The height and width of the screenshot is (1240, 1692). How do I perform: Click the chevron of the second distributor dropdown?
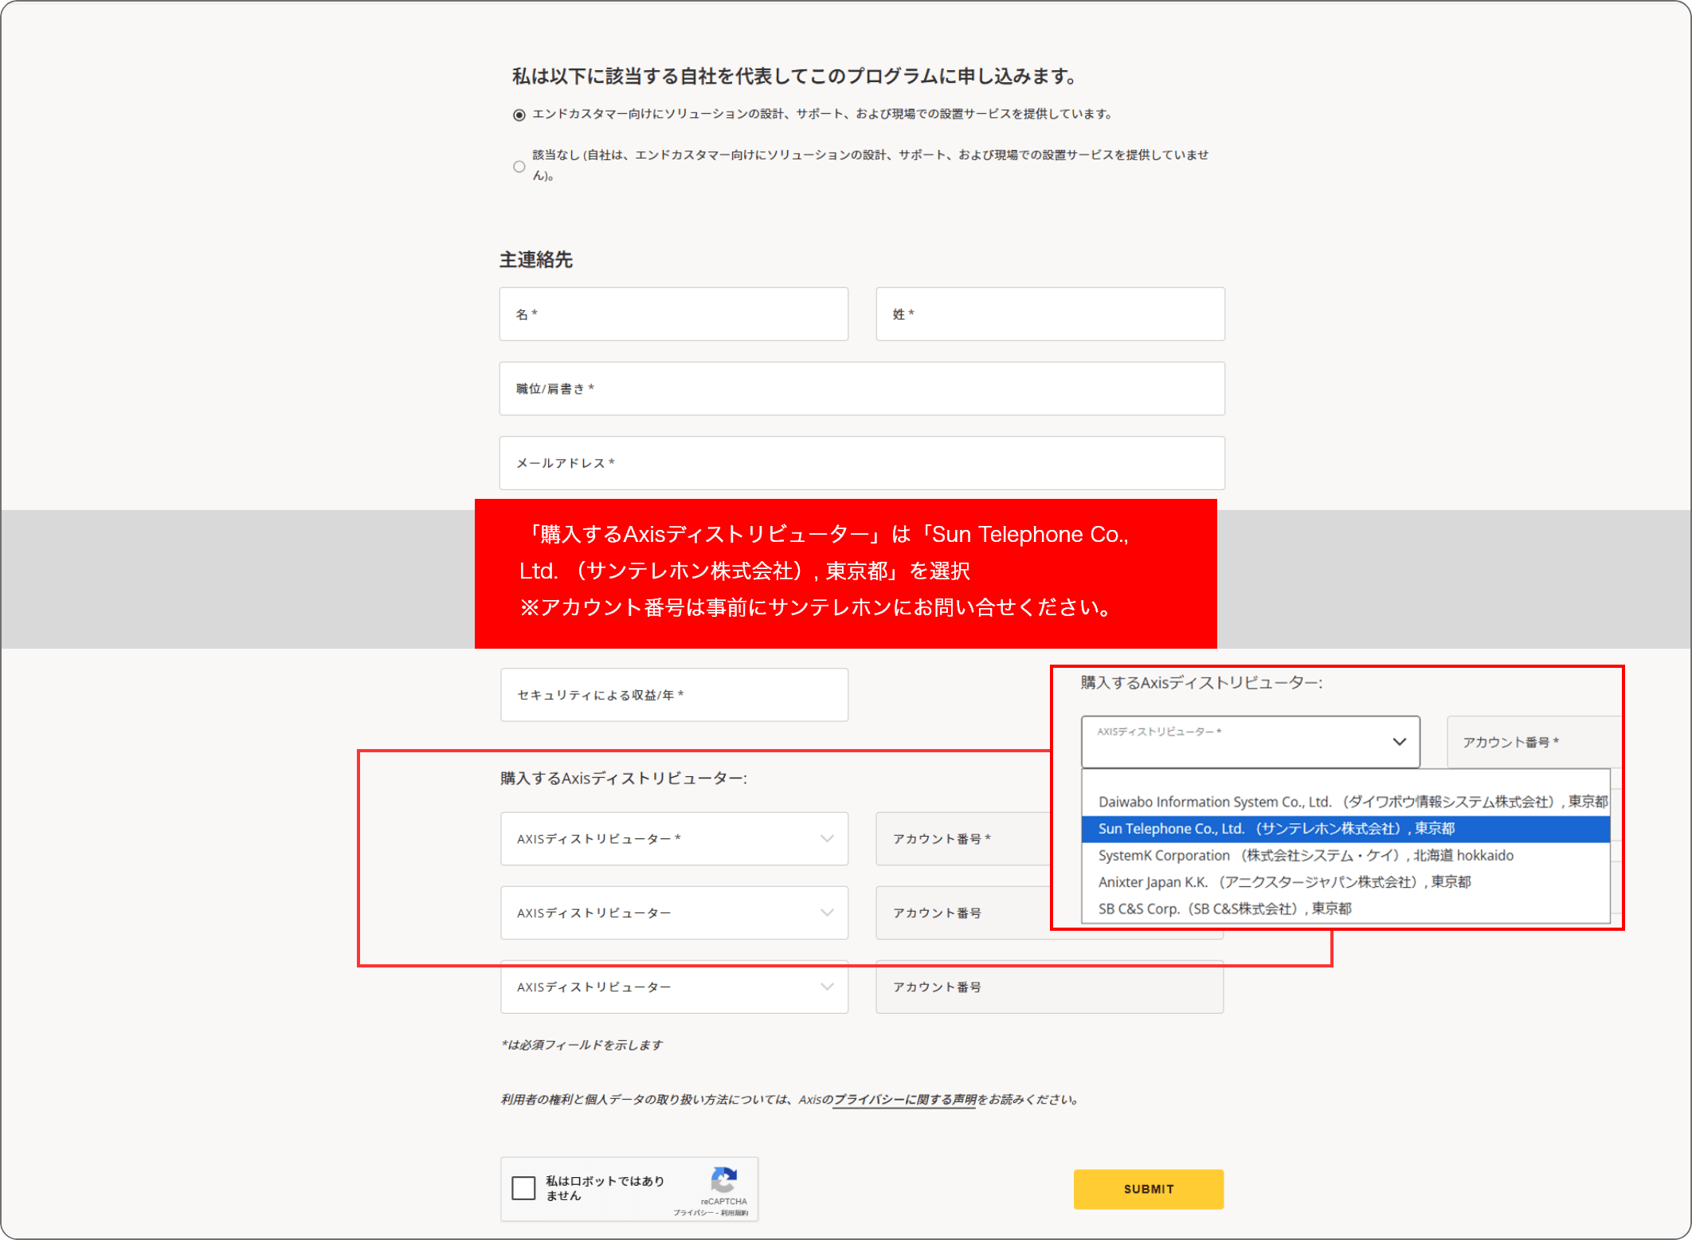tap(827, 912)
